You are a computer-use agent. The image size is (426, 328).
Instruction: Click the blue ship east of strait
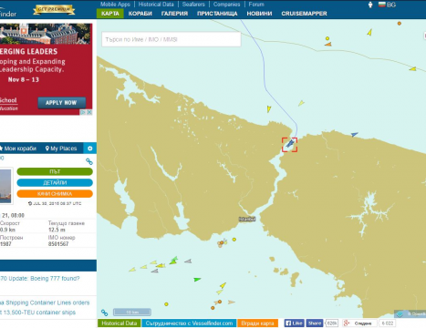tap(354, 134)
